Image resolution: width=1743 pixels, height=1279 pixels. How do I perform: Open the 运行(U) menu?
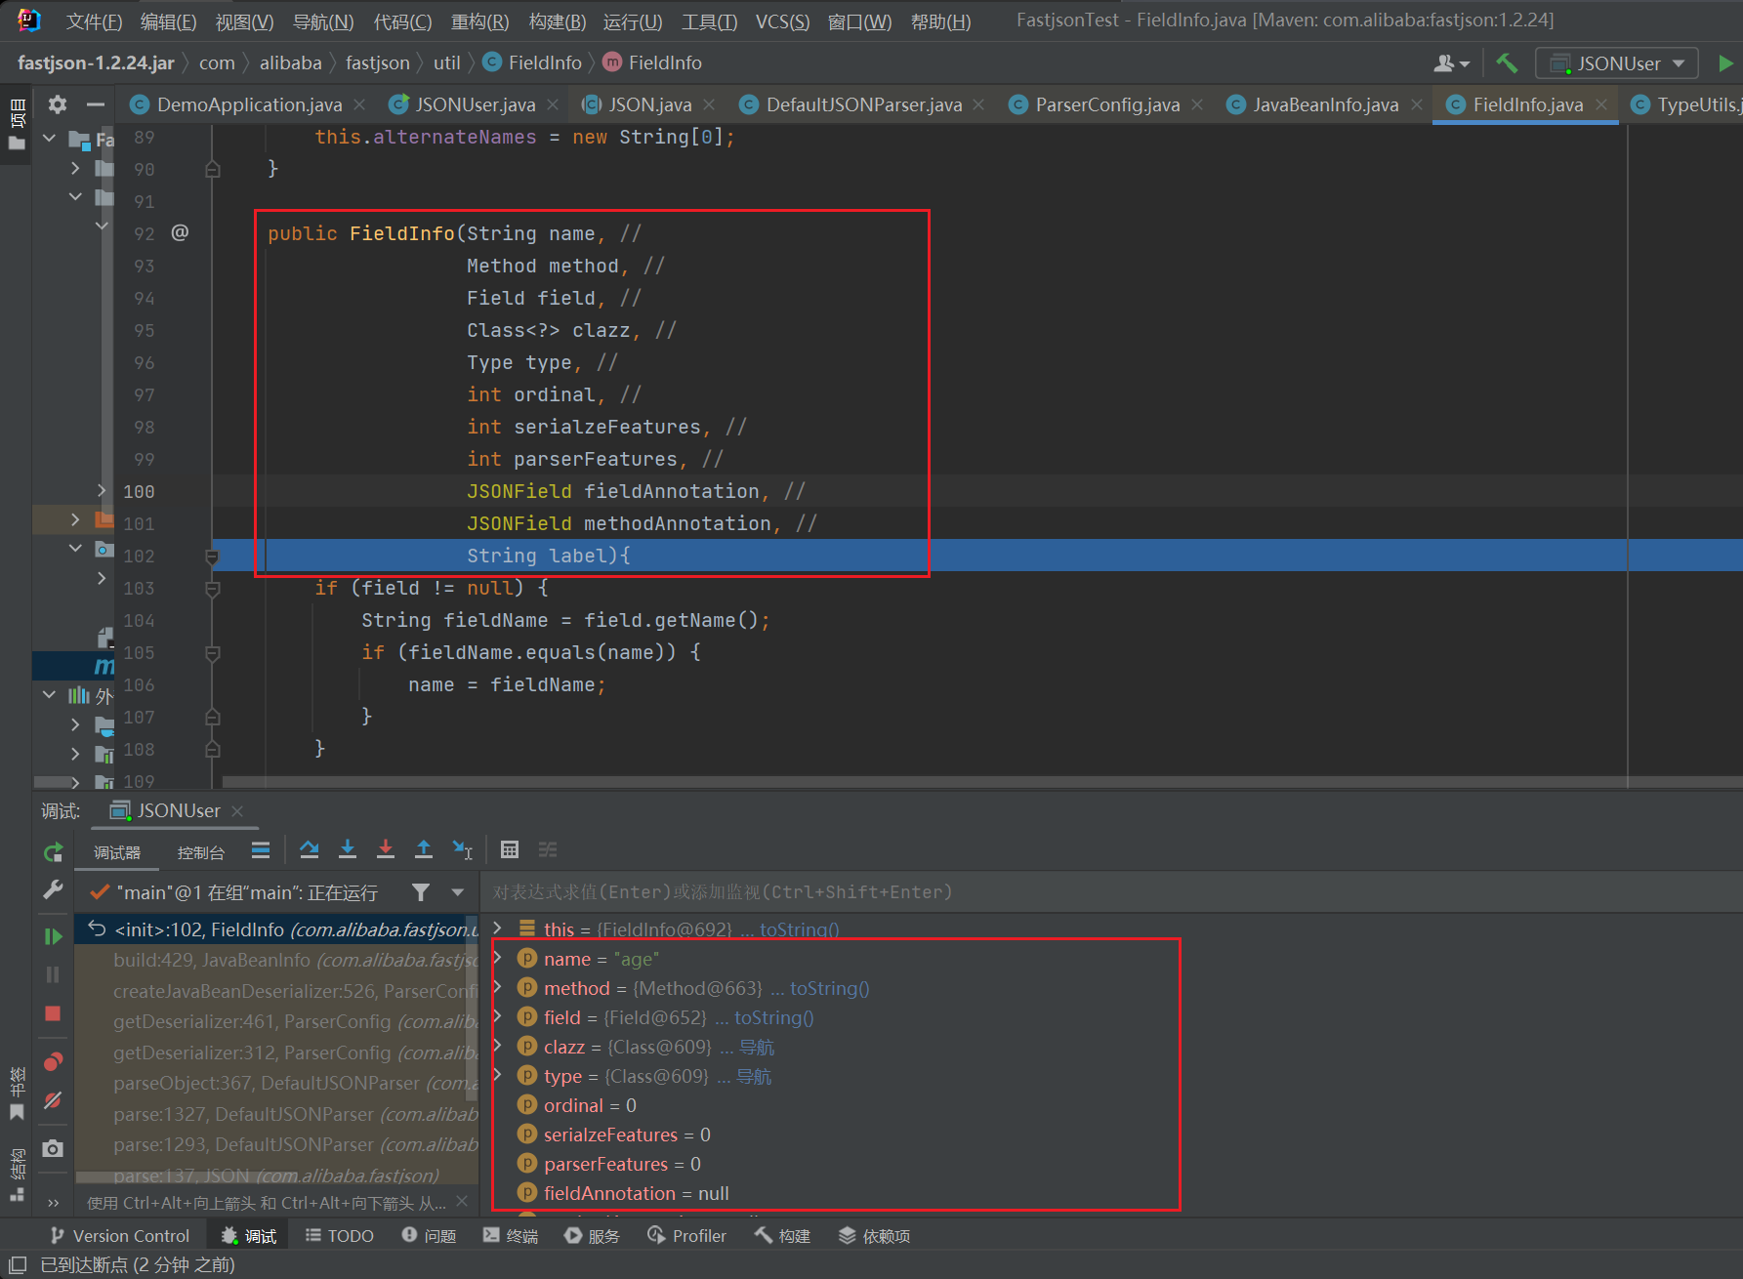point(632,21)
